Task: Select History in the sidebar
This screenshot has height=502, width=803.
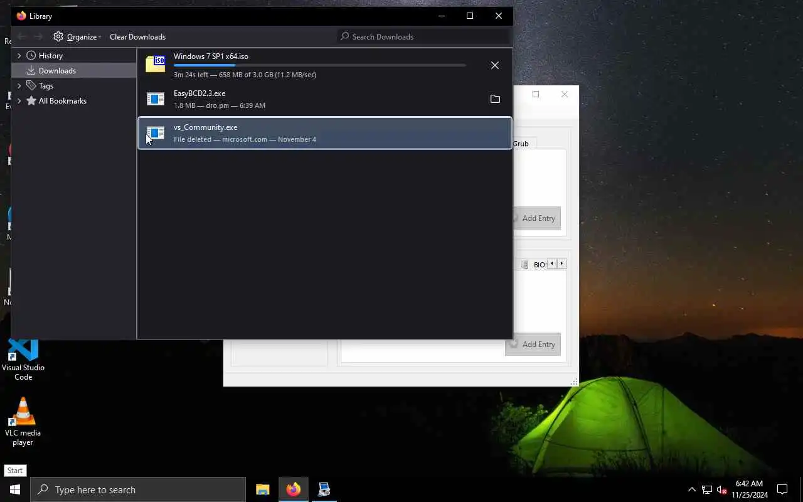Action: pos(50,55)
